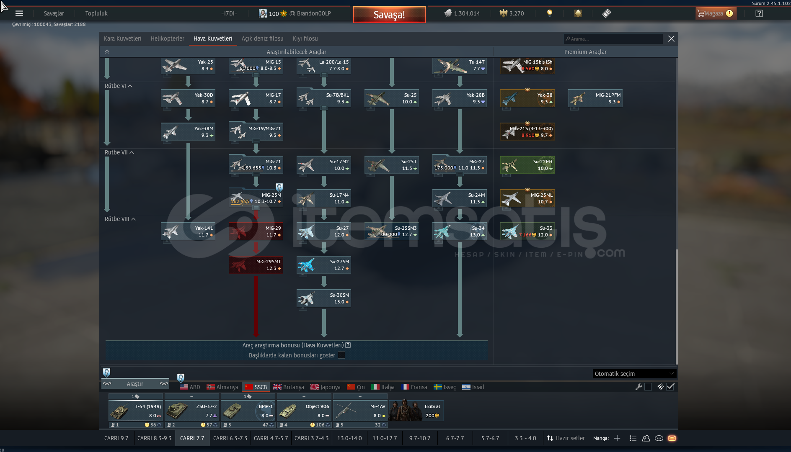Open the Mağaza shop cart
The image size is (791, 452).
(715, 13)
